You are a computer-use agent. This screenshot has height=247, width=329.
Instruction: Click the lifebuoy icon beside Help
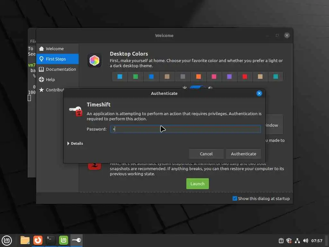click(x=41, y=80)
